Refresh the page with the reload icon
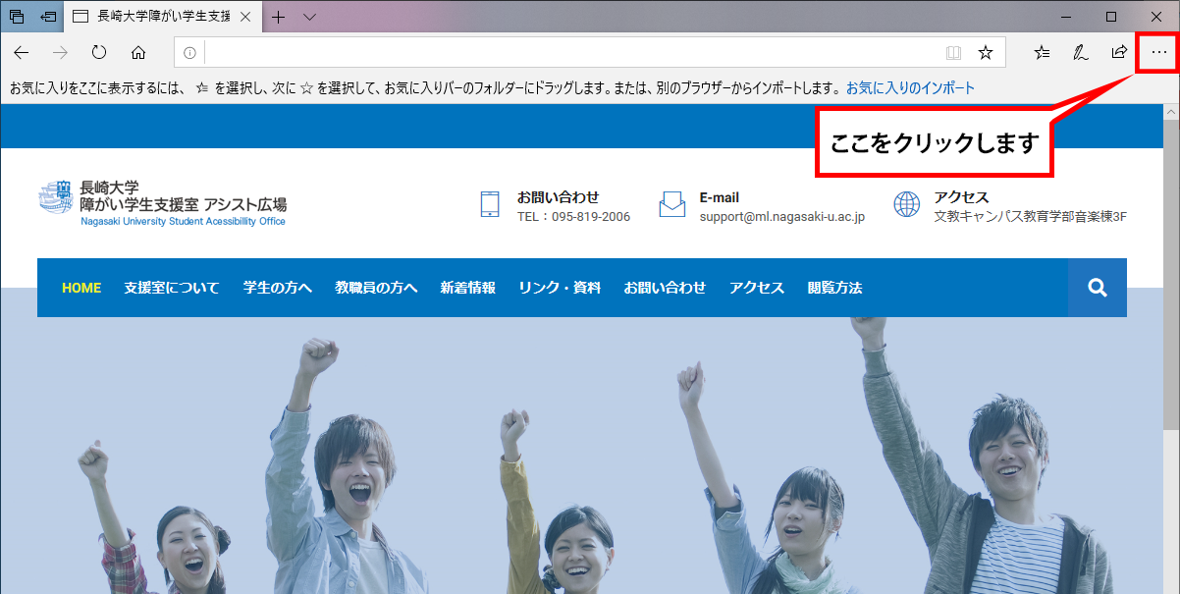Viewport: 1180px width, 594px height. (x=99, y=52)
